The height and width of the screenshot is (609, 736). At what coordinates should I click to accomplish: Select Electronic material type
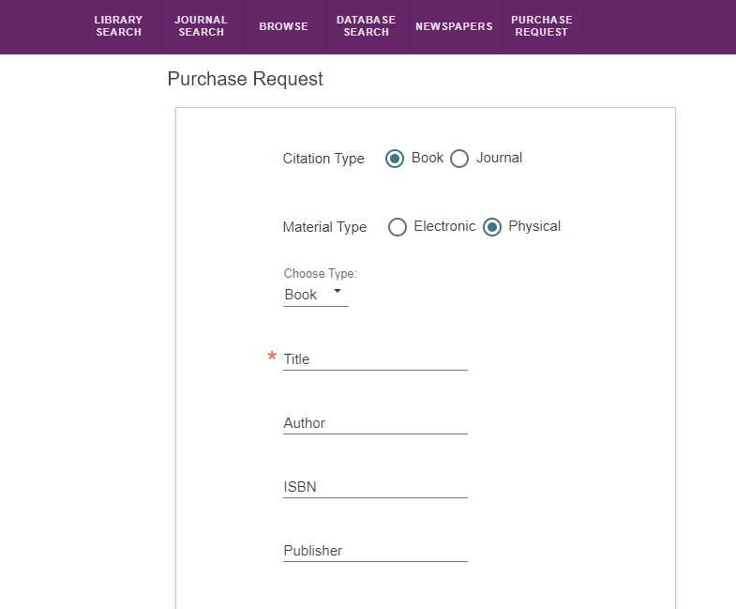click(398, 227)
